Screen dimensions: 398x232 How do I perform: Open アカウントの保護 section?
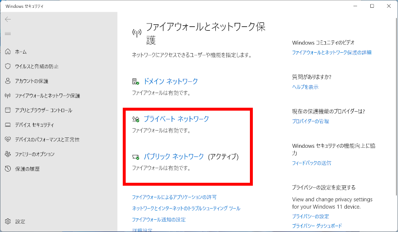coord(32,81)
